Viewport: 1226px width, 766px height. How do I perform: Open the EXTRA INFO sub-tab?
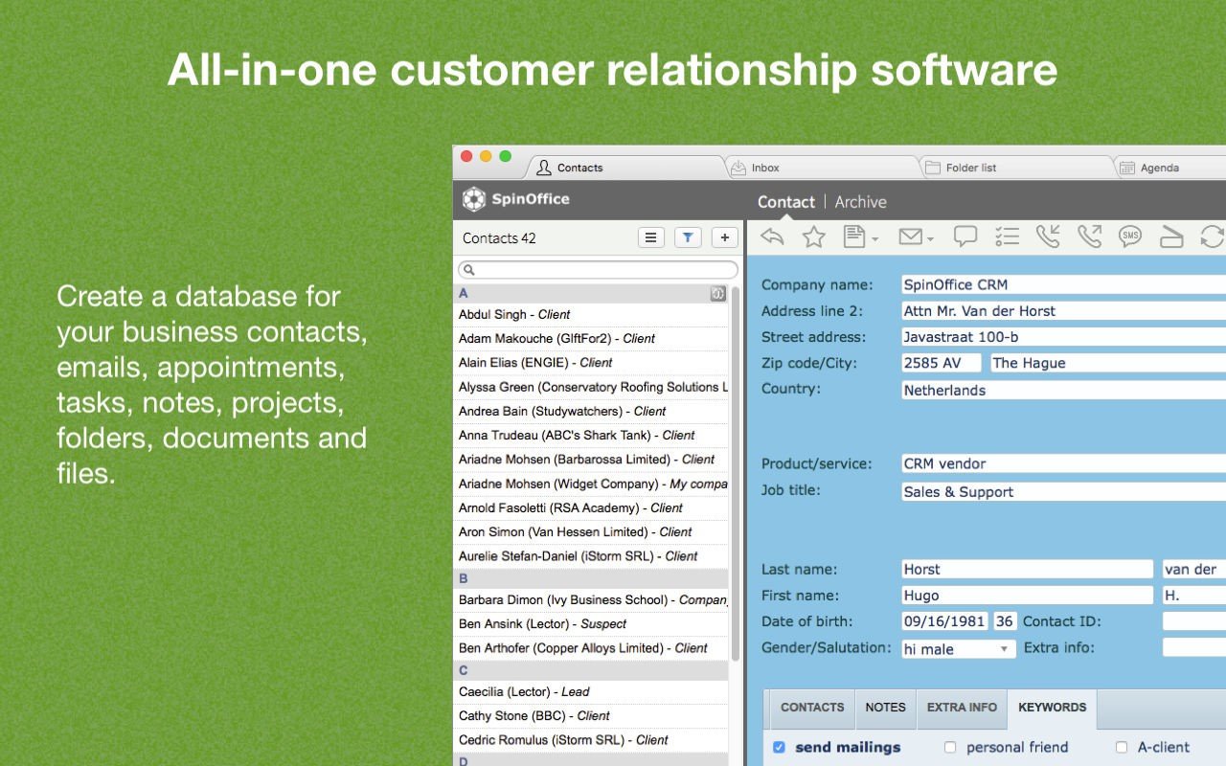pyautogui.click(x=962, y=708)
